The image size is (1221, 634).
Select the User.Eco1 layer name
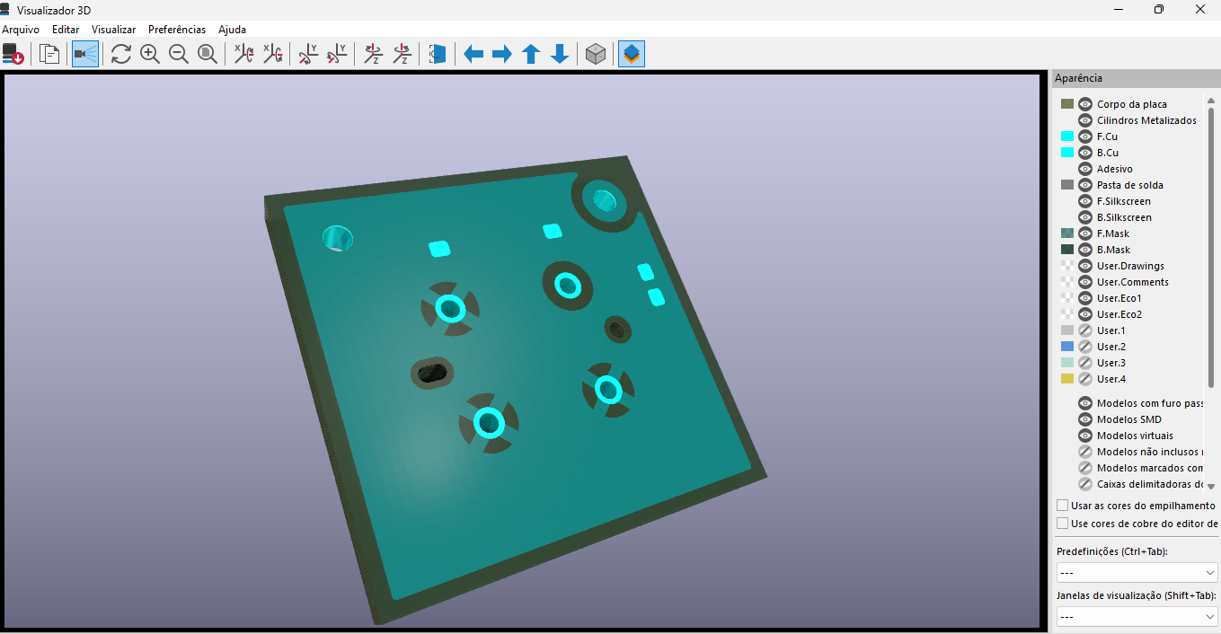pyautogui.click(x=1121, y=298)
